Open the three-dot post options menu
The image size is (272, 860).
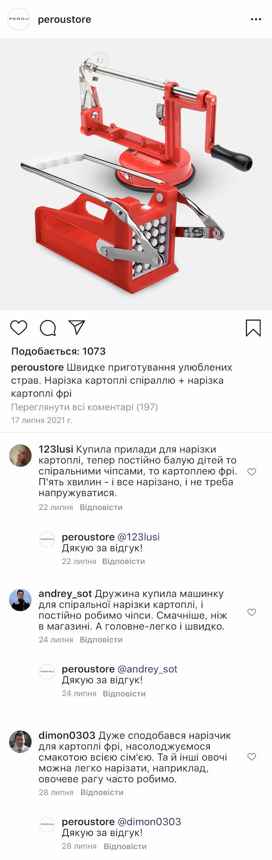tap(256, 20)
